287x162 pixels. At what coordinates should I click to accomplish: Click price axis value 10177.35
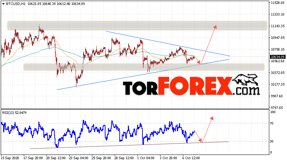click(x=277, y=85)
